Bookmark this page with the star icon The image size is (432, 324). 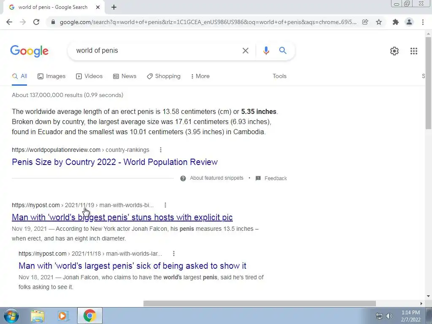379,22
